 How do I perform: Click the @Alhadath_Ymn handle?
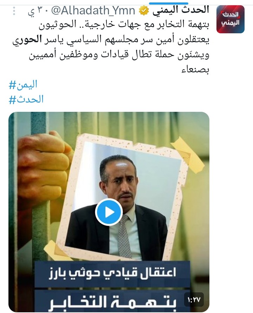pos(93,11)
